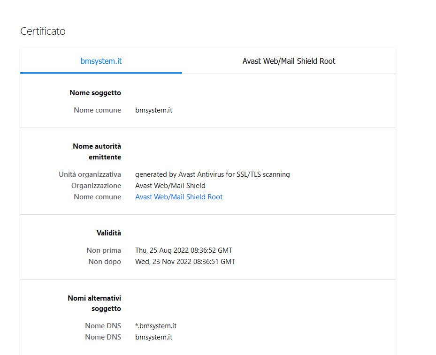436x355 pixels.
Task: Switch to the bmsystem.it certificate tab
Action: click(x=101, y=61)
